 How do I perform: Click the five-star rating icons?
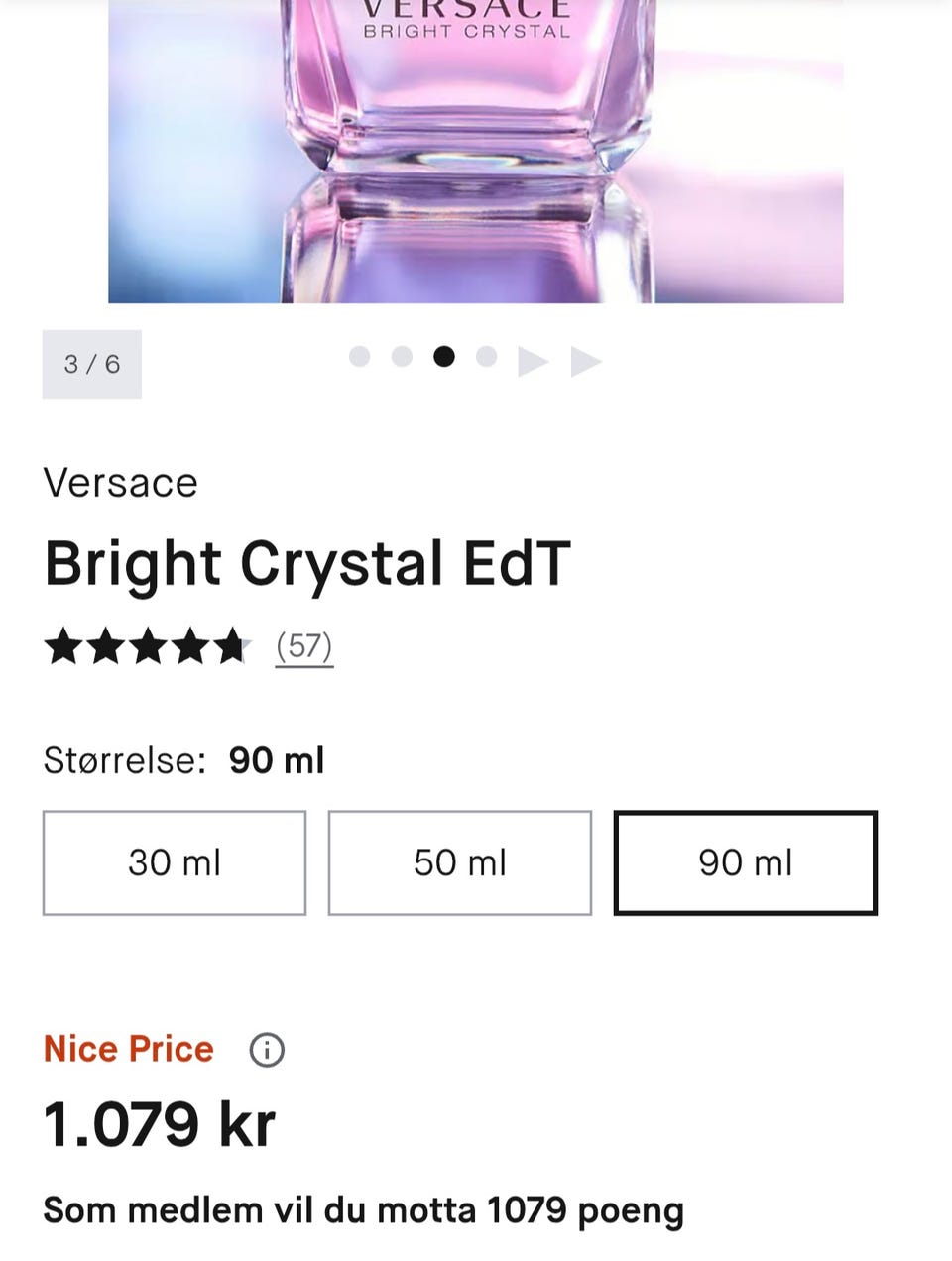pyautogui.click(x=147, y=646)
